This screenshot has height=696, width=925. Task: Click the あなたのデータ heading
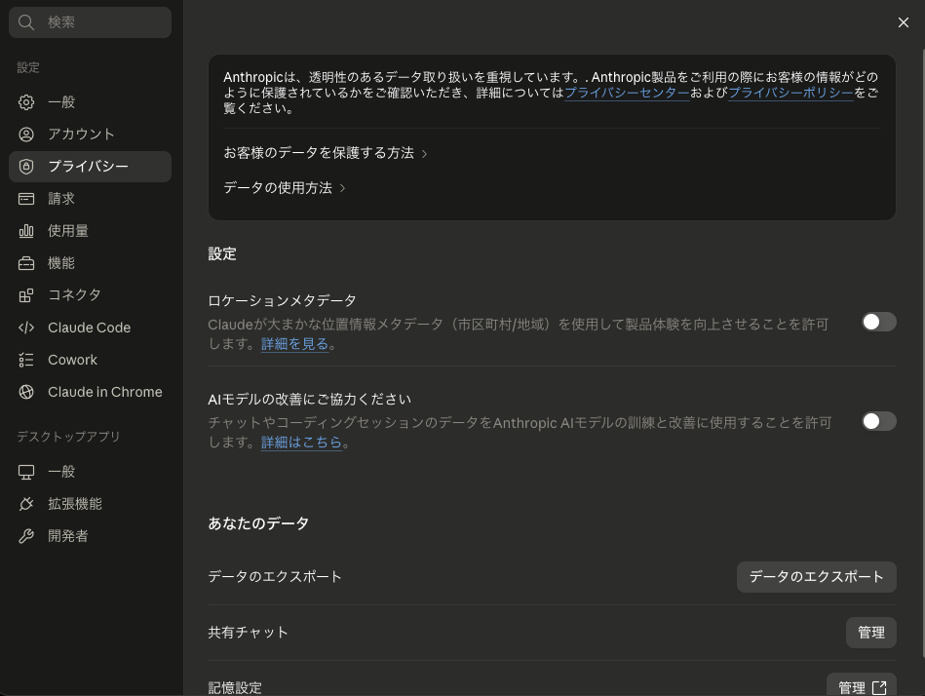click(x=257, y=523)
